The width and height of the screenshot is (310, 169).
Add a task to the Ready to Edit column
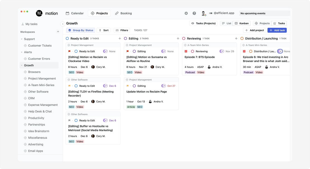120,38
